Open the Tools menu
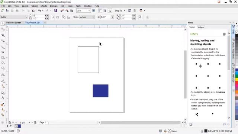 click(78, 6)
